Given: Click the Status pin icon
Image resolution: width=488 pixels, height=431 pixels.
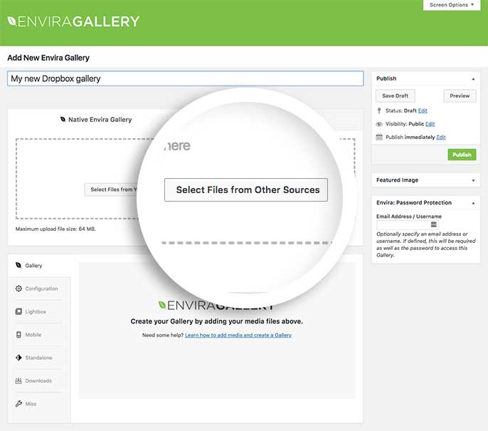Looking at the screenshot, I should (378, 110).
